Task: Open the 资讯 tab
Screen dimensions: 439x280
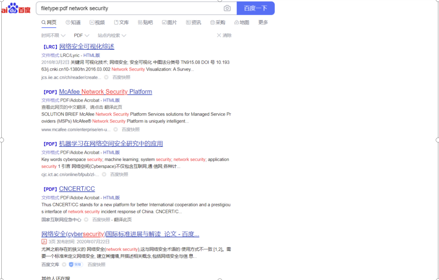Action: (193, 22)
